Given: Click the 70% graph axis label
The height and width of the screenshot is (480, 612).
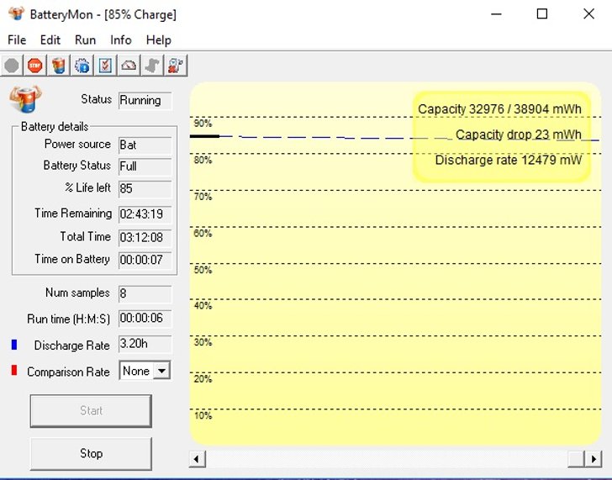Looking at the screenshot, I should (203, 197).
